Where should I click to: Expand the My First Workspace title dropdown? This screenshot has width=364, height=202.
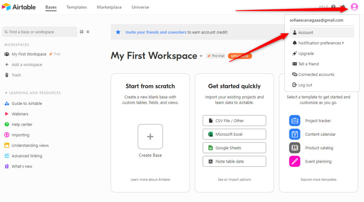click(201, 56)
